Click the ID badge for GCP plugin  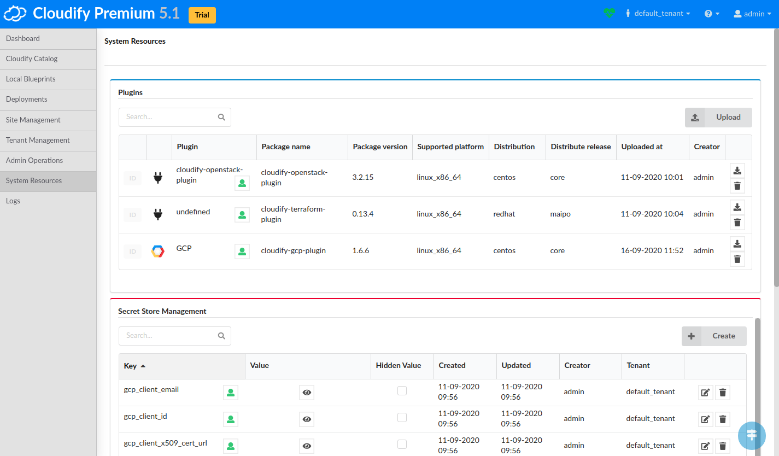tap(132, 252)
